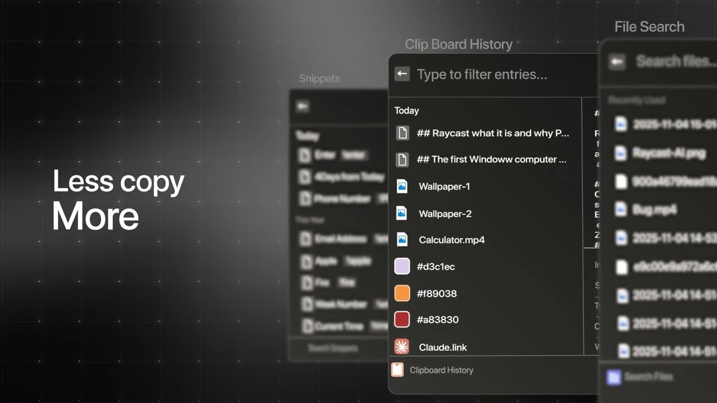
Task: Pick the lavender #d3c1ec color swatch
Action: [402, 266]
